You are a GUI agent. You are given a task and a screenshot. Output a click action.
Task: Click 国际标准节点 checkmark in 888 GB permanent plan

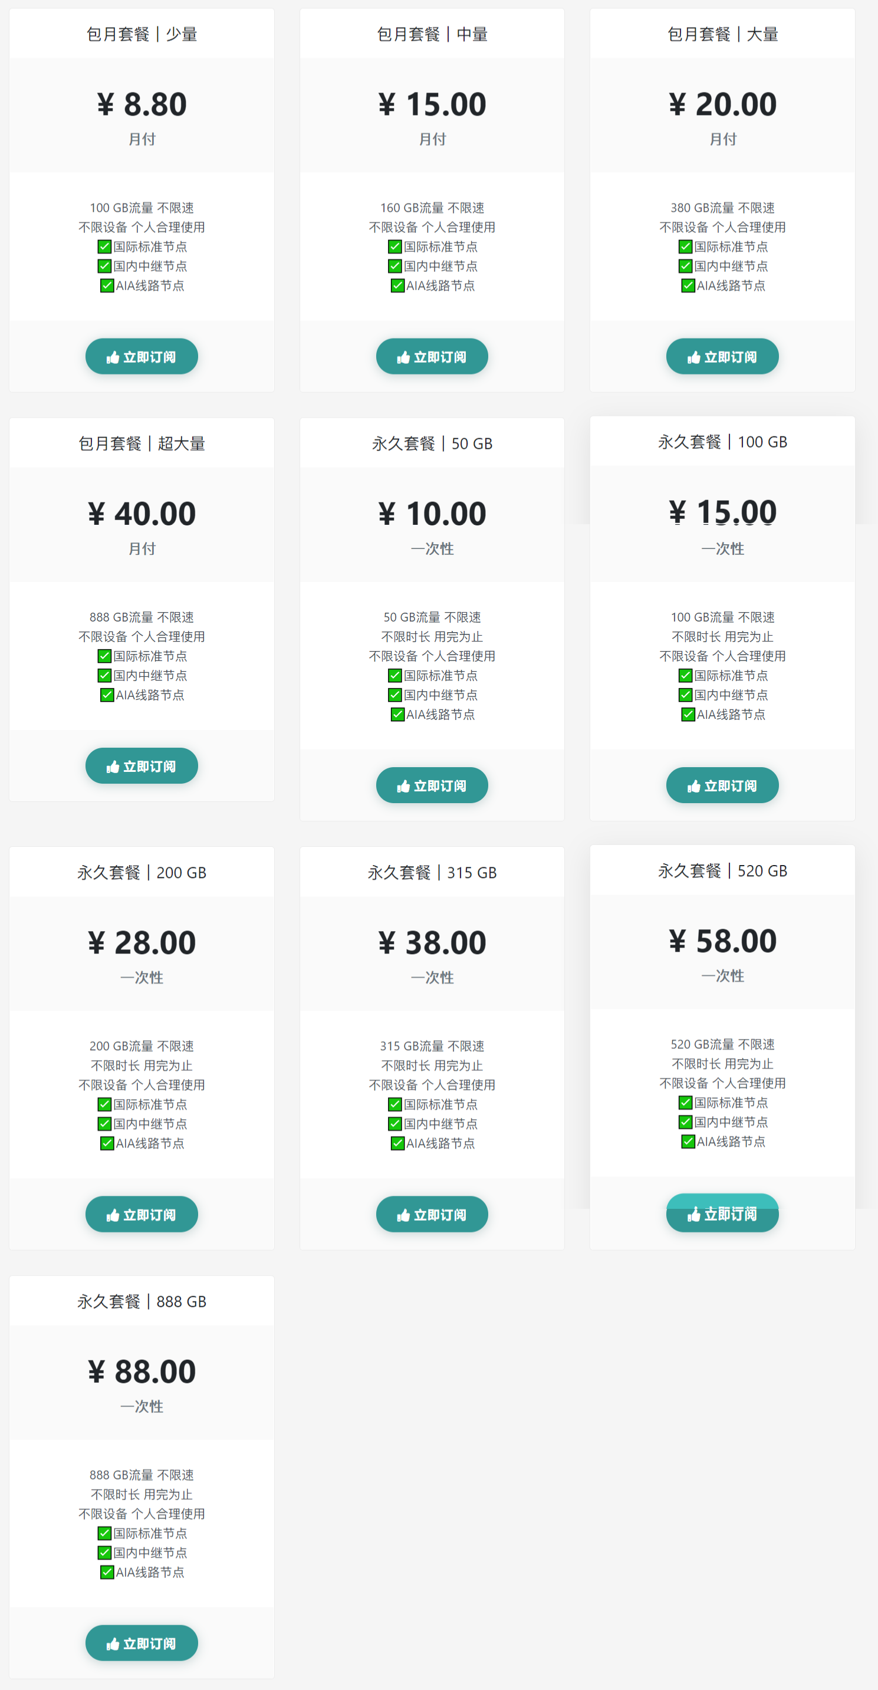click(x=104, y=1534)
